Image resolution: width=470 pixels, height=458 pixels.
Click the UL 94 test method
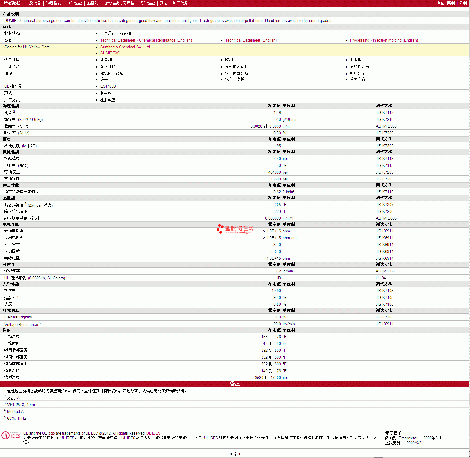click(381, 278)
